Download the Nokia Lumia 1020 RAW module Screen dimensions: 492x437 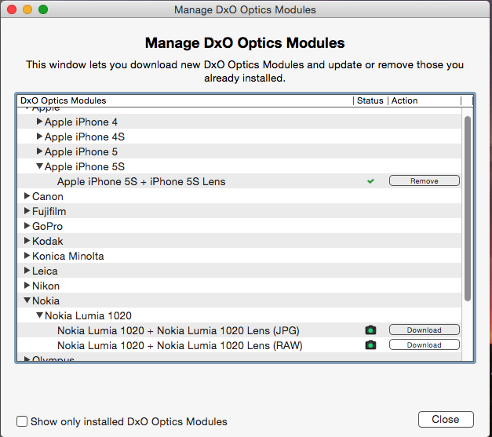(x=425, y=344)
